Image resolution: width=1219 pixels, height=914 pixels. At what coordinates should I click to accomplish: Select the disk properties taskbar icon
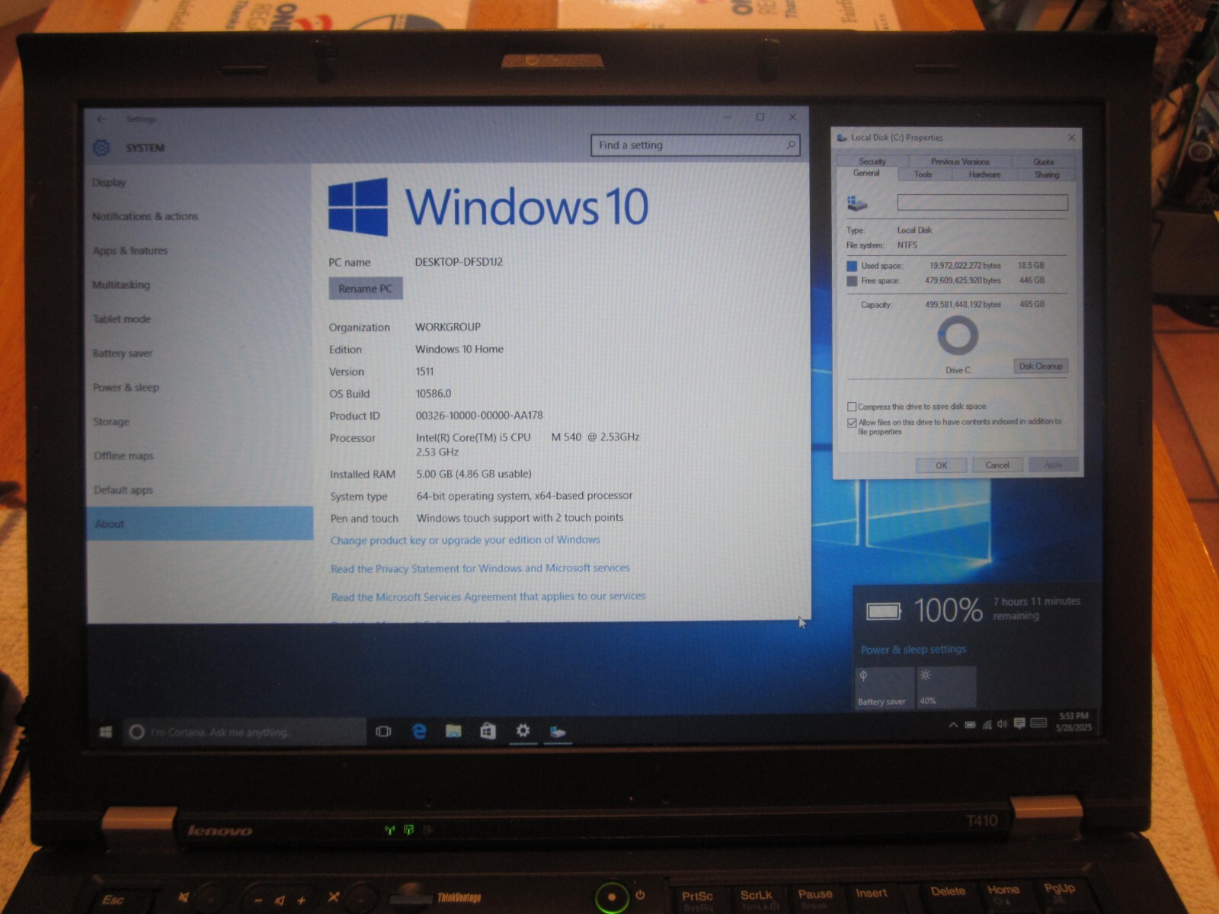click(558, 732)
